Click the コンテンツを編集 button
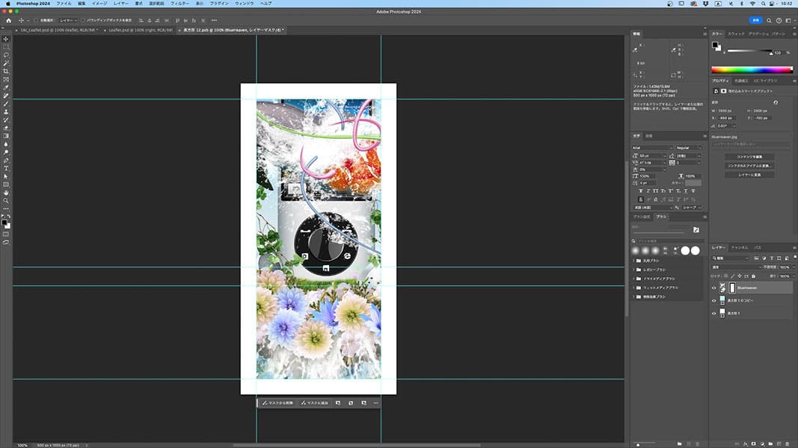This screenshot has height=448, width=798. tap(749, 156)
